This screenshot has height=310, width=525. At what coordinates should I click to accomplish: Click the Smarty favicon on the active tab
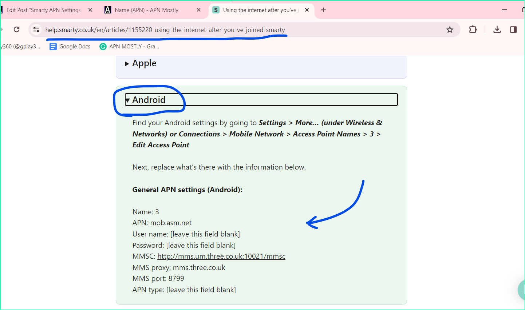[216, 10]
